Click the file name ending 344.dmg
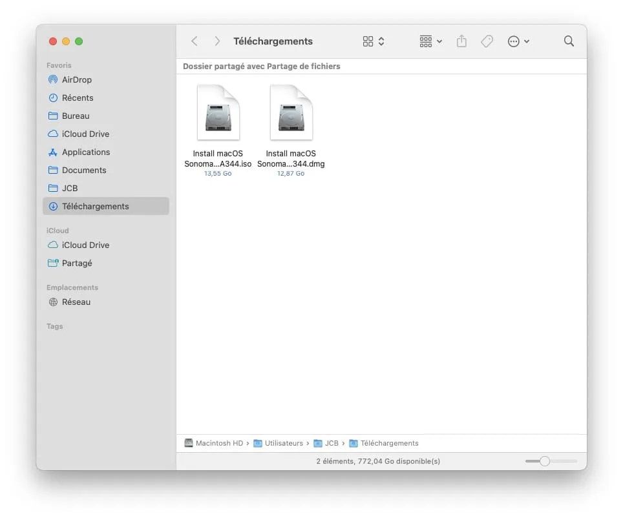The width and height of the screenshot is (623, 518). click(291, 158)
